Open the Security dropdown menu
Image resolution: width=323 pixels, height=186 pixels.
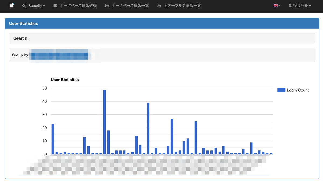34,6
